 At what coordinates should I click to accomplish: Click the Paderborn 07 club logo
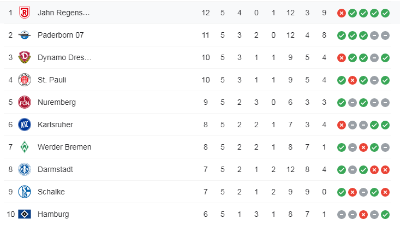coord(25,35)
